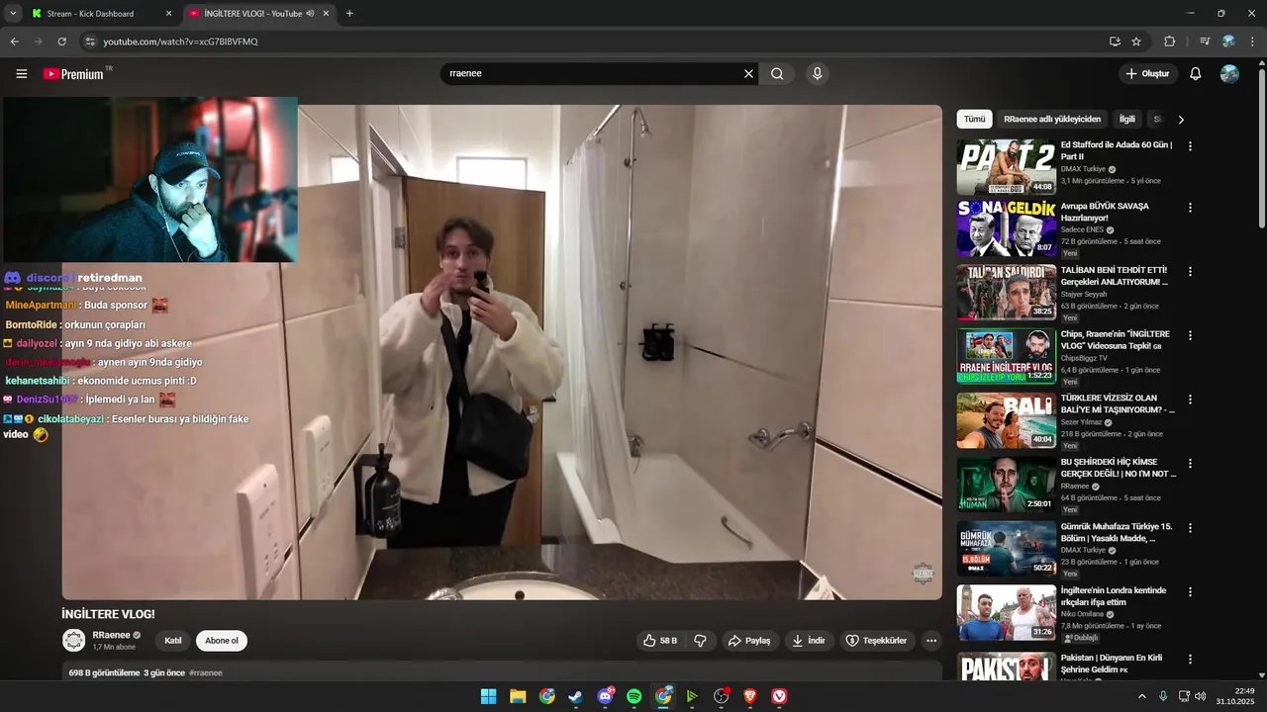The width and height of the screenshot is (1267, 712).
Task: Clear the search box with the X
Action: [748, 73]
